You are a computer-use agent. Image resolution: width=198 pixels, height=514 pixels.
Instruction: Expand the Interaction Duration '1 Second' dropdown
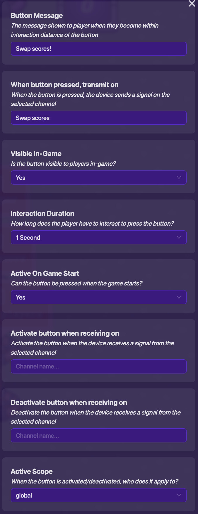click(x=98, y=238)
